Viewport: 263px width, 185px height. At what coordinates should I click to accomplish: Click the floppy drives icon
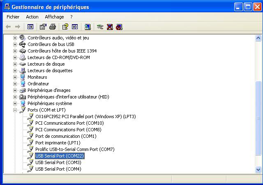coord(23,71)
